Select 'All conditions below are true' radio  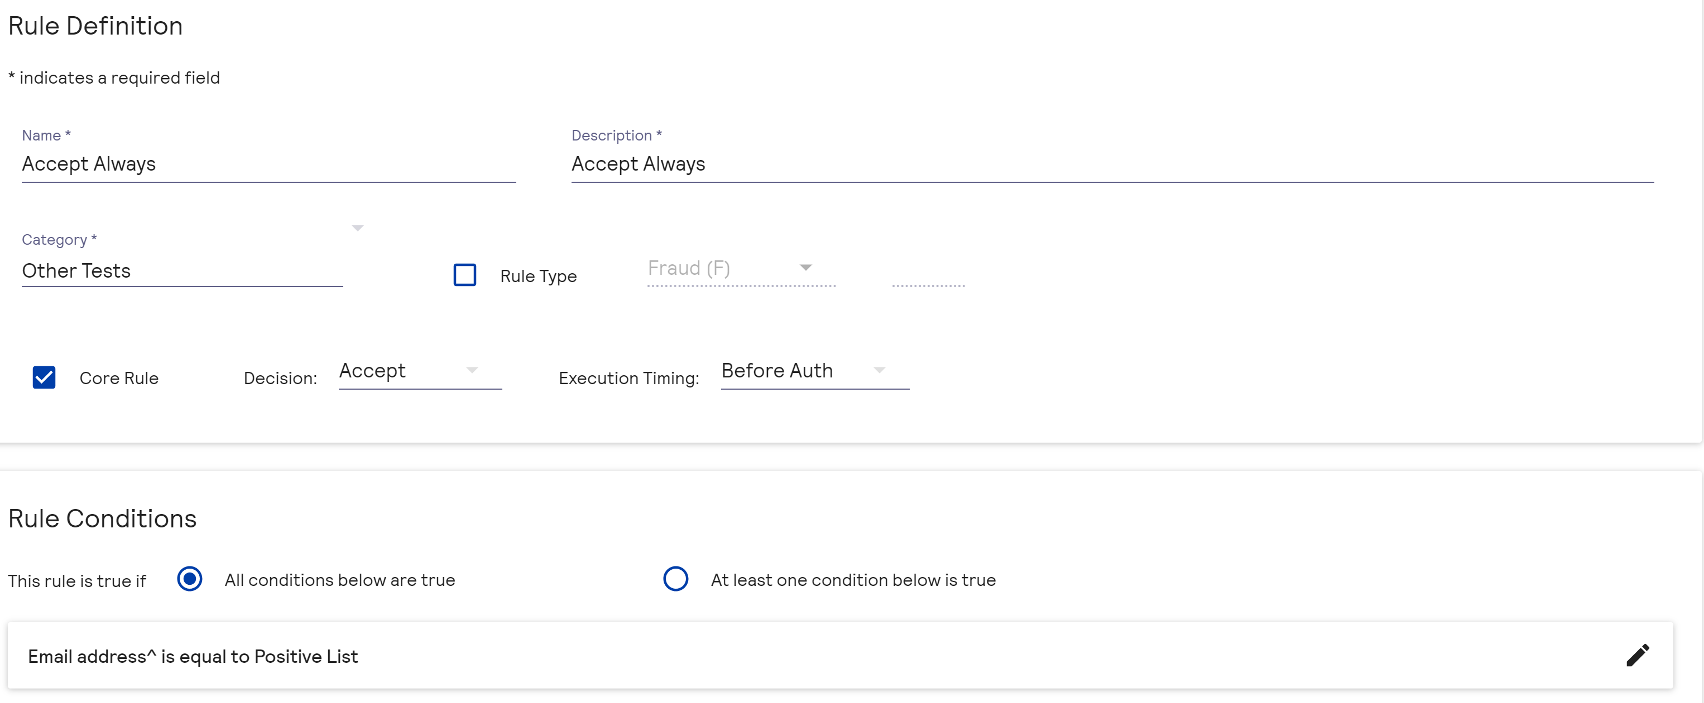coord(189,579)
